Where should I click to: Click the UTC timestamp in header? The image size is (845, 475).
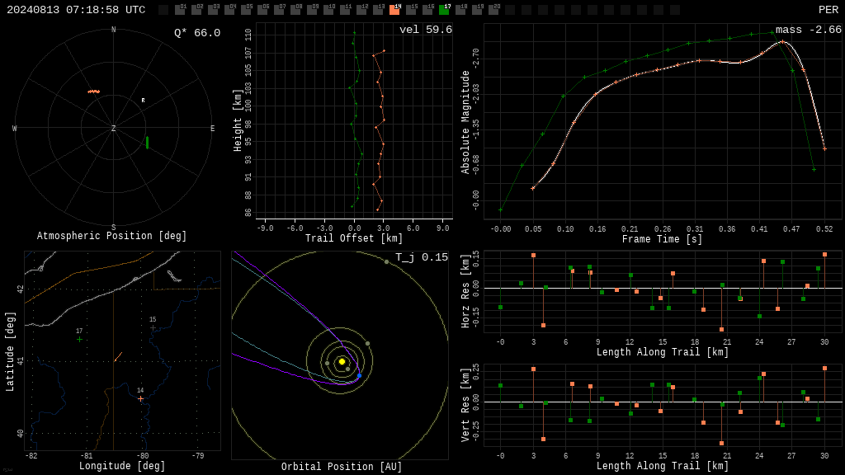point(76,10)
